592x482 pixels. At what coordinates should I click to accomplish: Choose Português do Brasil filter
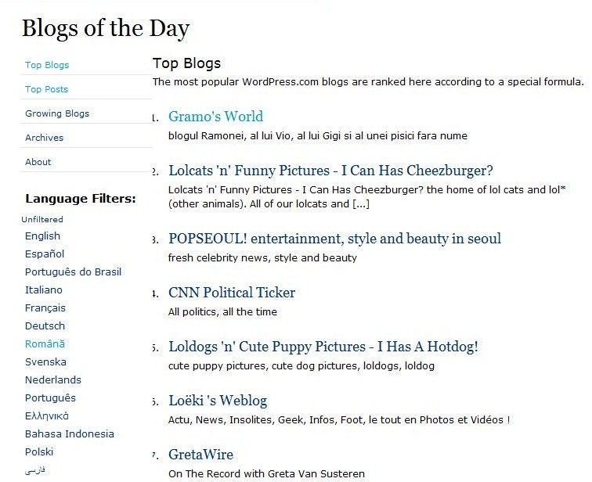point(73,272)
